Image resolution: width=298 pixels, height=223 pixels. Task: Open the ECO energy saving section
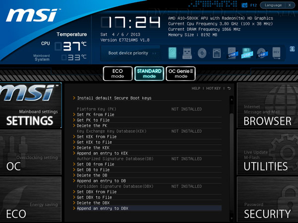31,199
